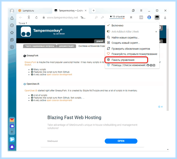The height and width of the screenshot is (159, 177).
Task: Choose Создать новый скрипт menu entry
Action: 126,43
